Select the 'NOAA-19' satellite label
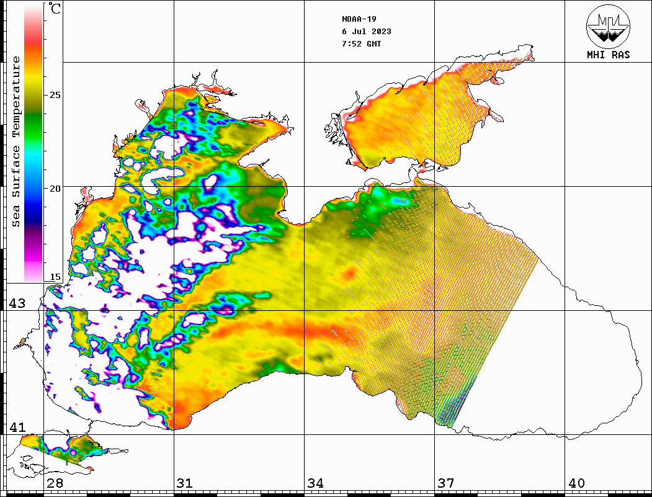This screenshot has height=497, width=652. point(359,19)
